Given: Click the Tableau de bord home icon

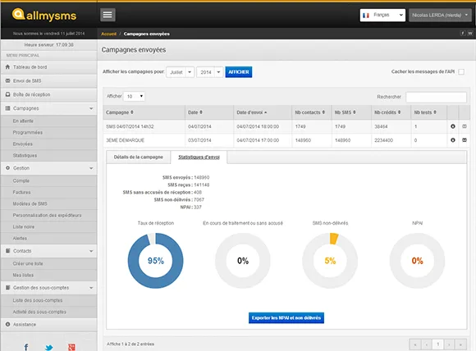Looking at the screenshot, I should [x=7, y=66].
